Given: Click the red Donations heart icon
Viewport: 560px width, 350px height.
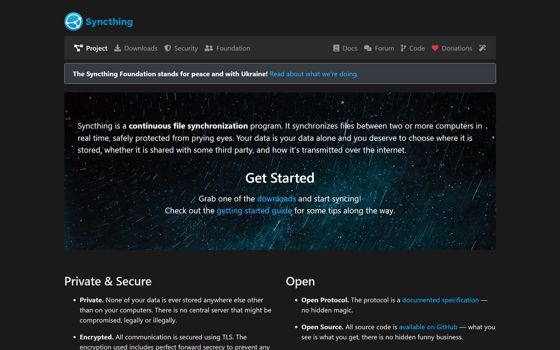Looking at the screenshot, I should pyautogui.click(x=435, y=48).
